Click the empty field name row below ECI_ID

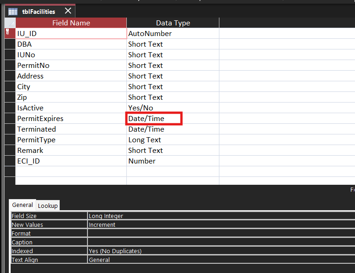click(x=71, y=171)
